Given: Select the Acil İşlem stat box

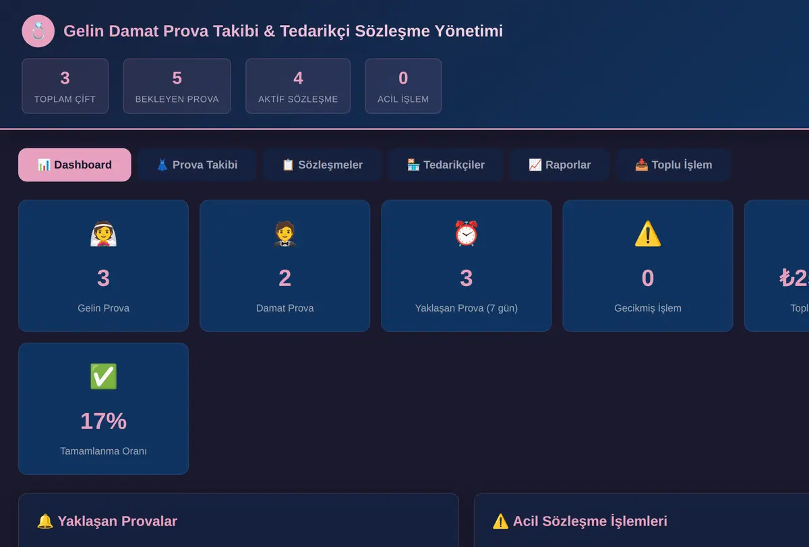Looking at the screenshot, I should 403,86.
